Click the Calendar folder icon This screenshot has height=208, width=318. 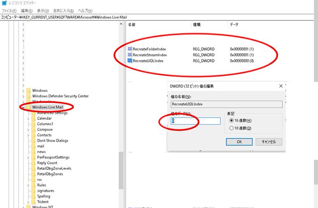(34, 118)
